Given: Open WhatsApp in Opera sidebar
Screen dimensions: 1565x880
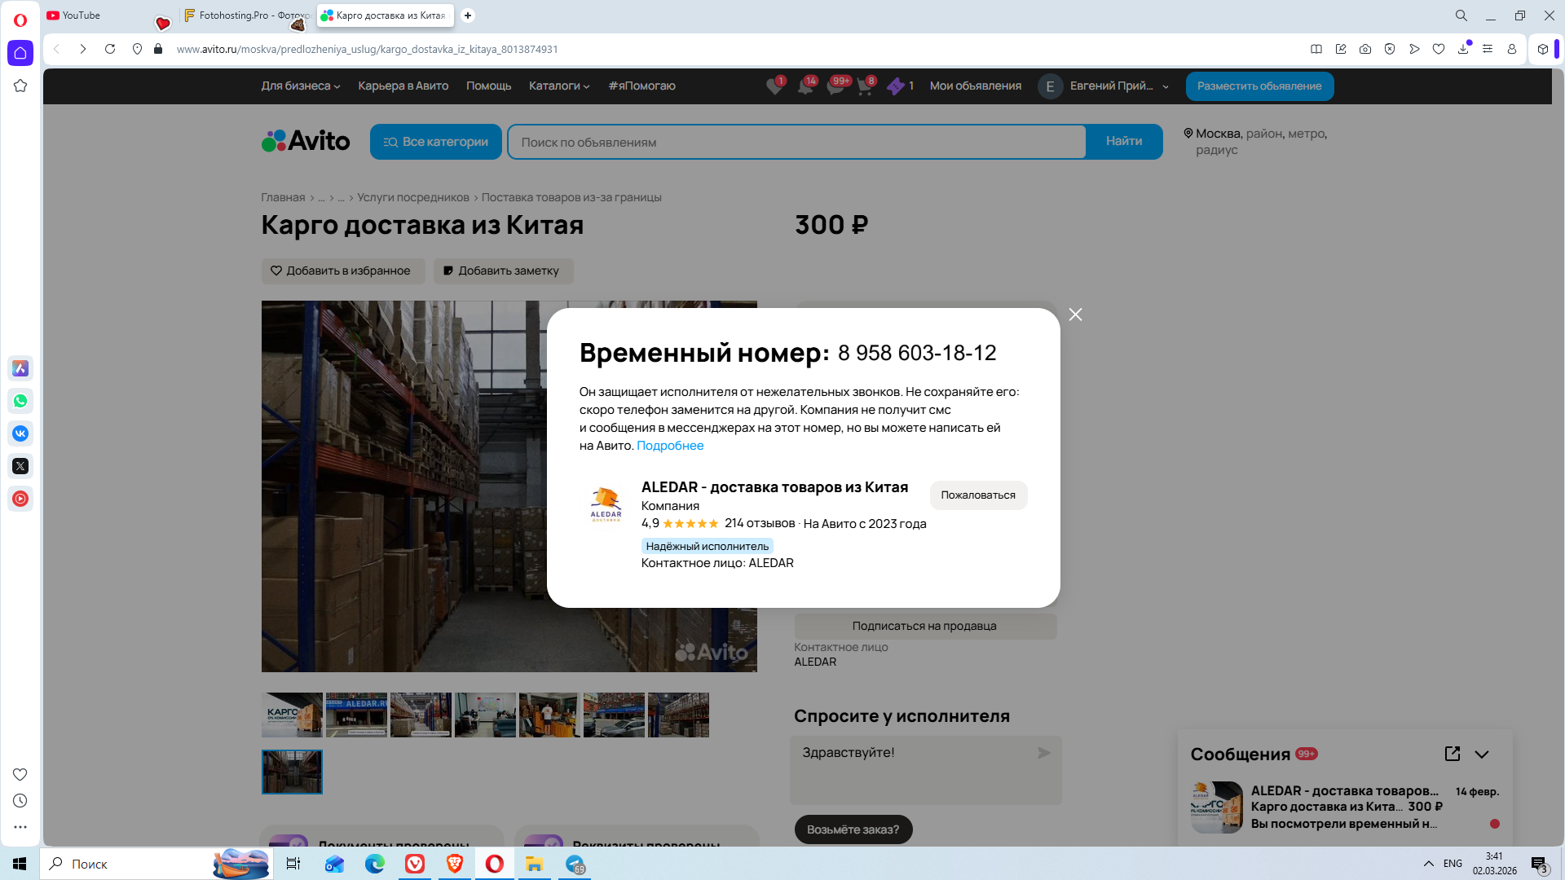Looking at the screenshot, I should (x=20, y=401).
